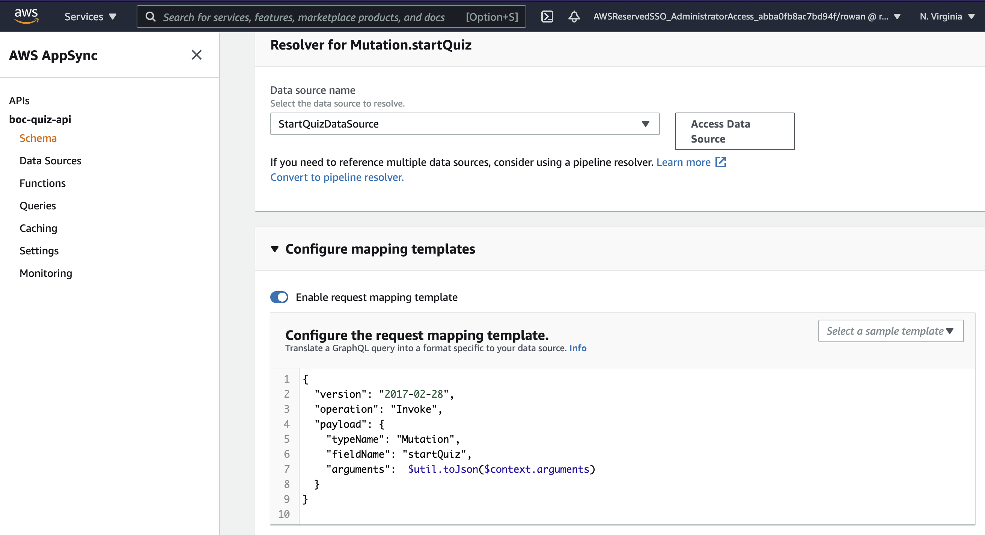The width and height of the screenshot is (985, 535).
Task: Open Functions in the sidebar
Action: 42,183
